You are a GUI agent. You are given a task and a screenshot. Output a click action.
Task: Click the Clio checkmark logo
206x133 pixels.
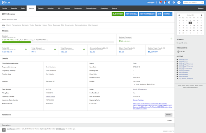[4, 2]
